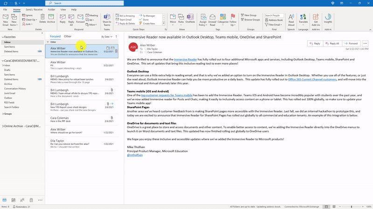Collapse the Favorites section
Viewport: 373px width, 209px height.
click(3, 37)
